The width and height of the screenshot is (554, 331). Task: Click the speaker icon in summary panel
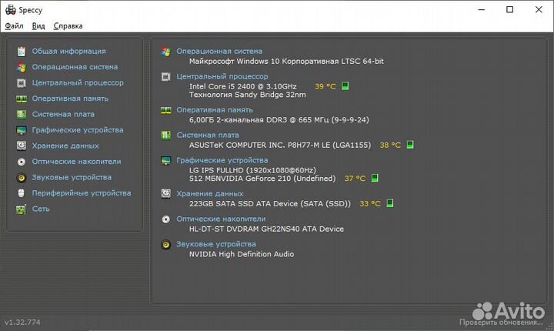(x=165, y=244)
